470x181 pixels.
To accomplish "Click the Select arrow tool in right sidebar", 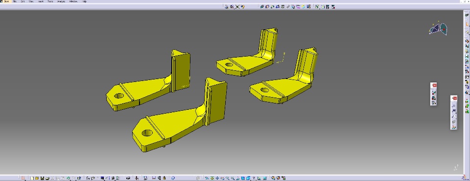I will tap(467, 24).
